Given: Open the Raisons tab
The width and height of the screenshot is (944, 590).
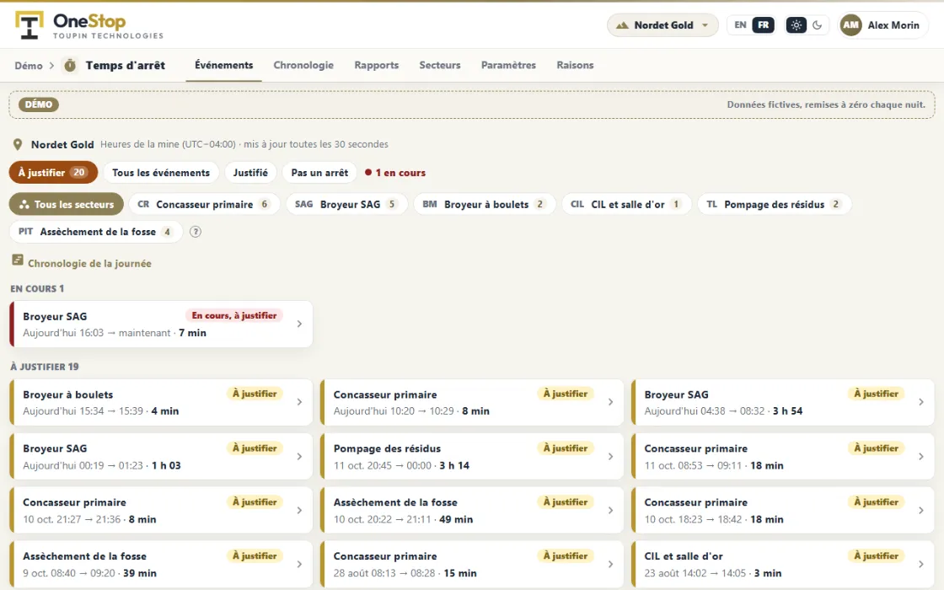Looking at the screenshot, I should click(575, 65).
